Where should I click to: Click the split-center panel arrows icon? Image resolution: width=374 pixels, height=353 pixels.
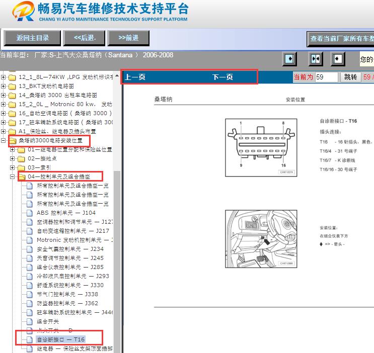coord(315,59)
